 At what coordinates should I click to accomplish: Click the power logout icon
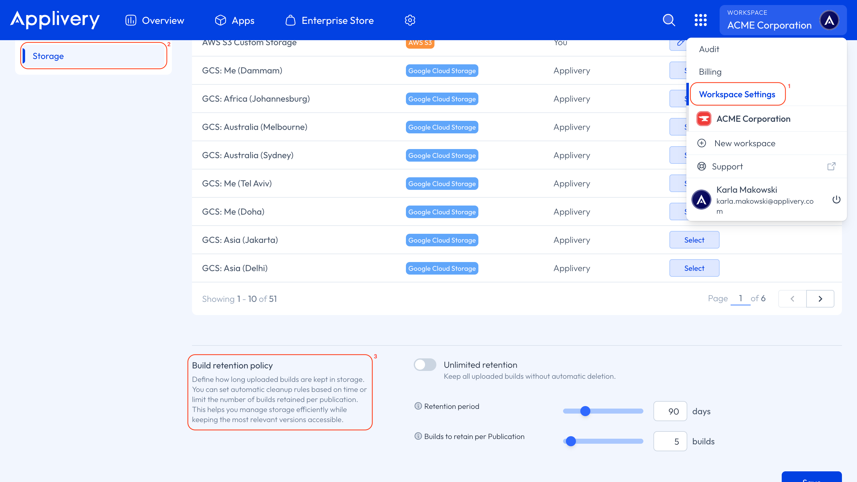[836, 200]
